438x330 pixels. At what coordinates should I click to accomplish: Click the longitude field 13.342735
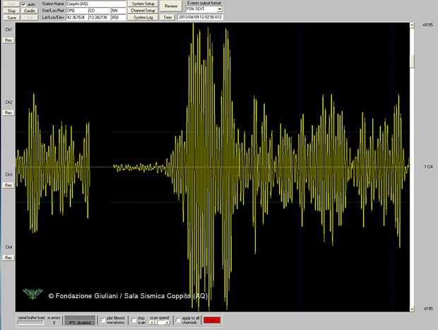(x=99, y=18)
